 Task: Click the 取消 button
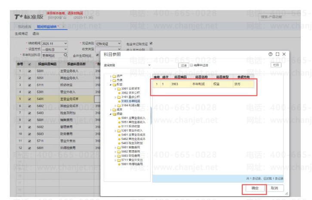(274, 188)
